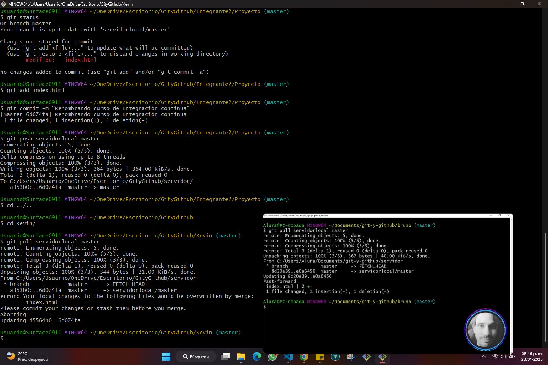548x365 pixels.
Task: Click the "$ cd ../.." command line
Action: tap(16, 205)
